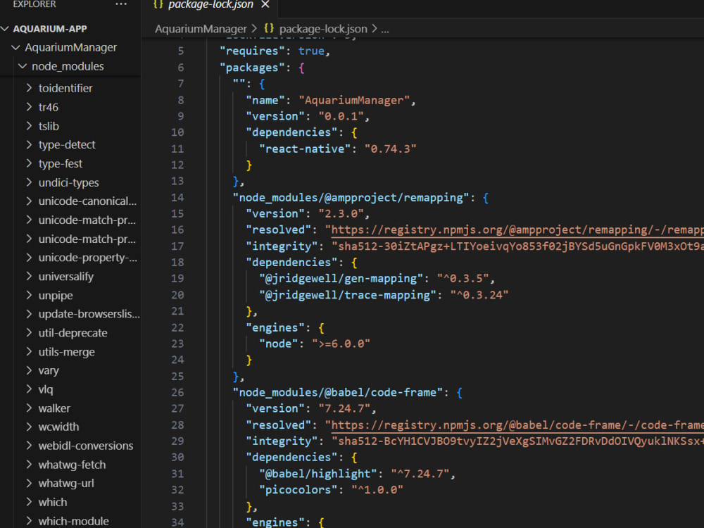Image resolution: width=704 pixels, height=528 pixels.
Task: Click package-lock.json breadcrumb segment
Action: point(323,29)
